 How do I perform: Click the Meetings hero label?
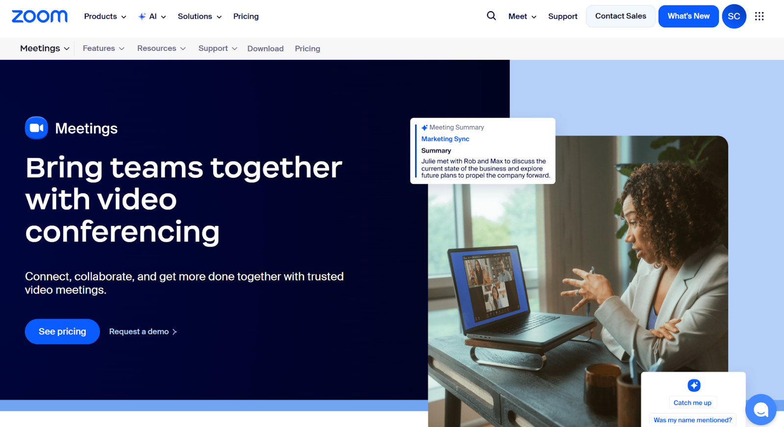pos(86,128)
